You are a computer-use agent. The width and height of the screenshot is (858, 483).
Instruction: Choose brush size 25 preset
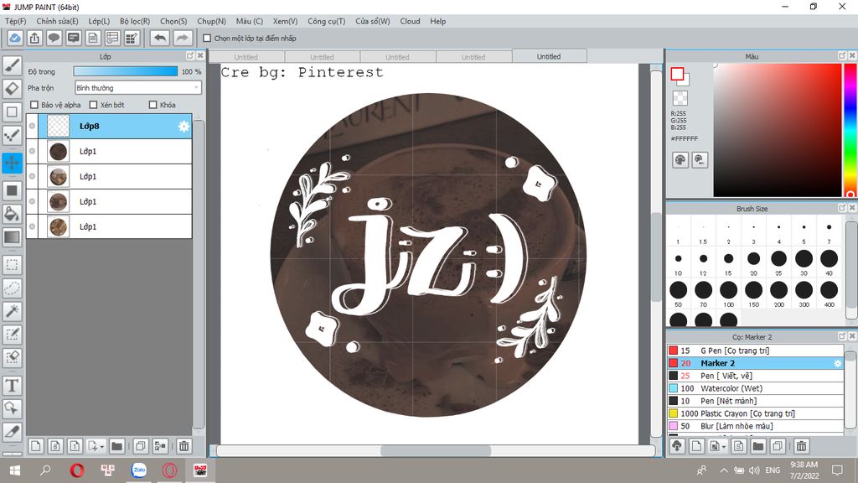click(778, 262)
